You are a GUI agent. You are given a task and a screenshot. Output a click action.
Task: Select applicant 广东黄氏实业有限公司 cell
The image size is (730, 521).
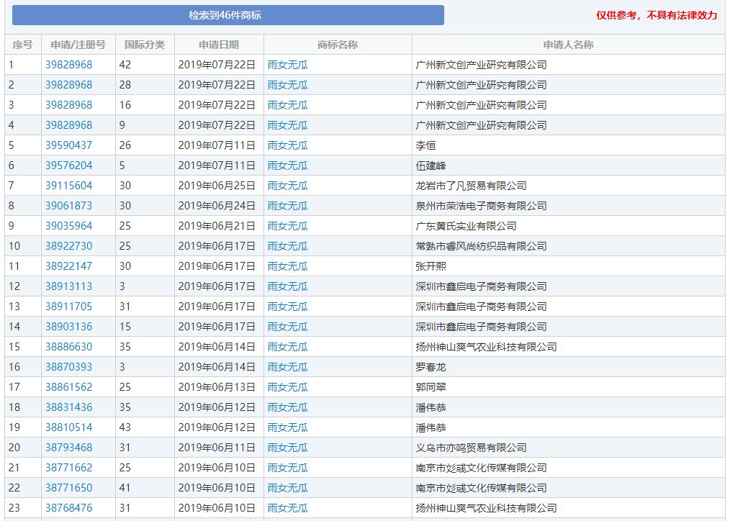(569, 226)
